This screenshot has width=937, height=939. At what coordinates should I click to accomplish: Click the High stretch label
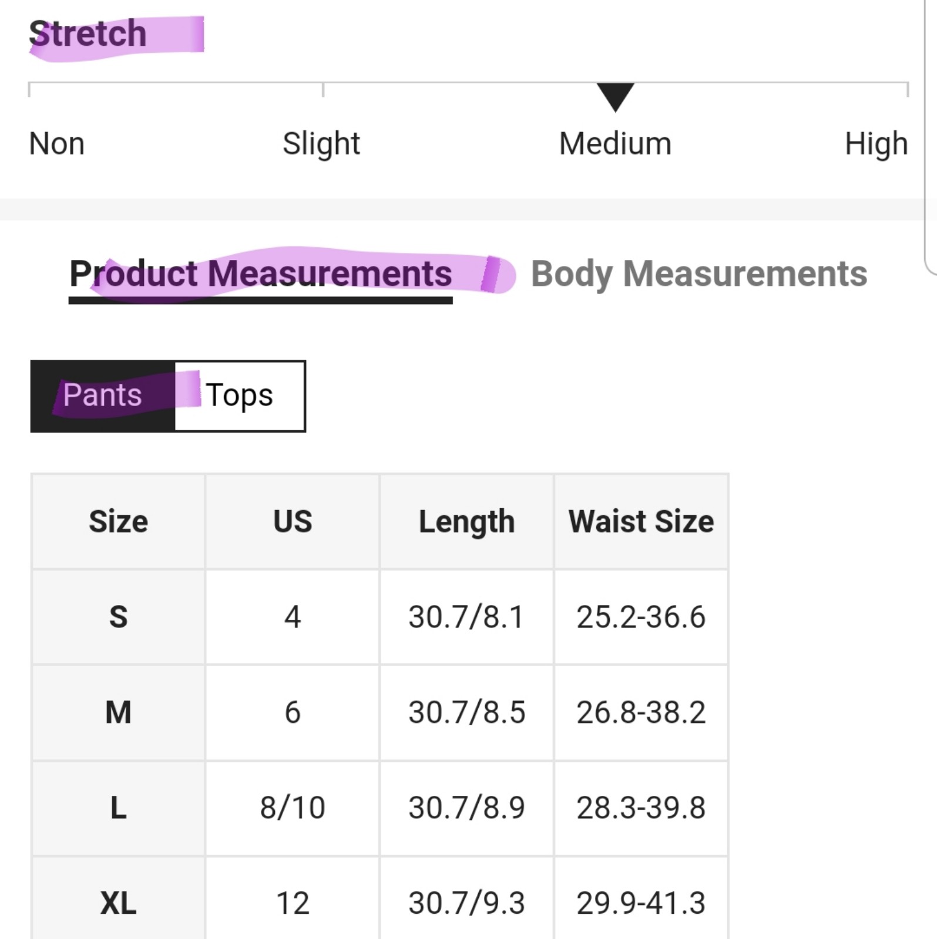point(876,144)
